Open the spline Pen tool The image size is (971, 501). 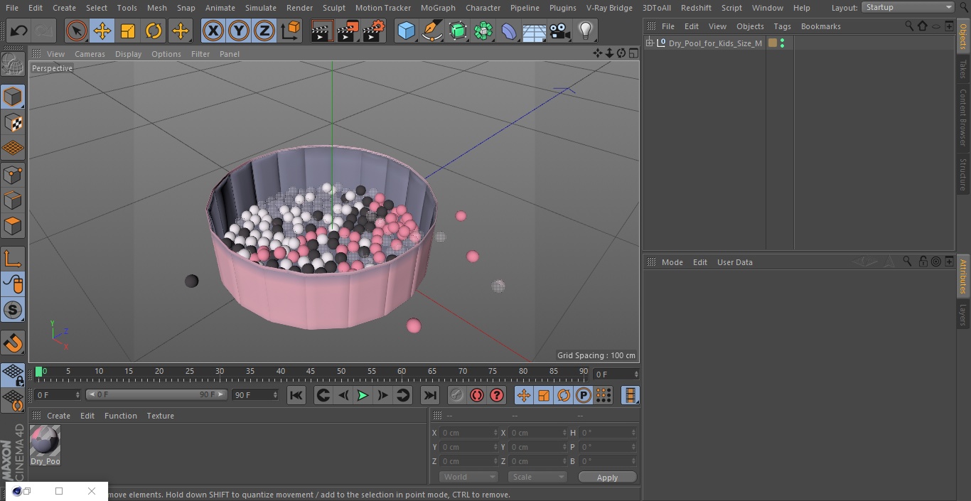[x=432, y=31]
